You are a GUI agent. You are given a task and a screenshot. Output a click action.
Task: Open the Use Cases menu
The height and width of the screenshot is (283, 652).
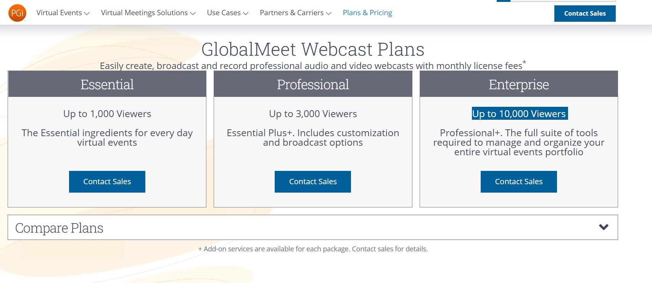coord(228,13)
